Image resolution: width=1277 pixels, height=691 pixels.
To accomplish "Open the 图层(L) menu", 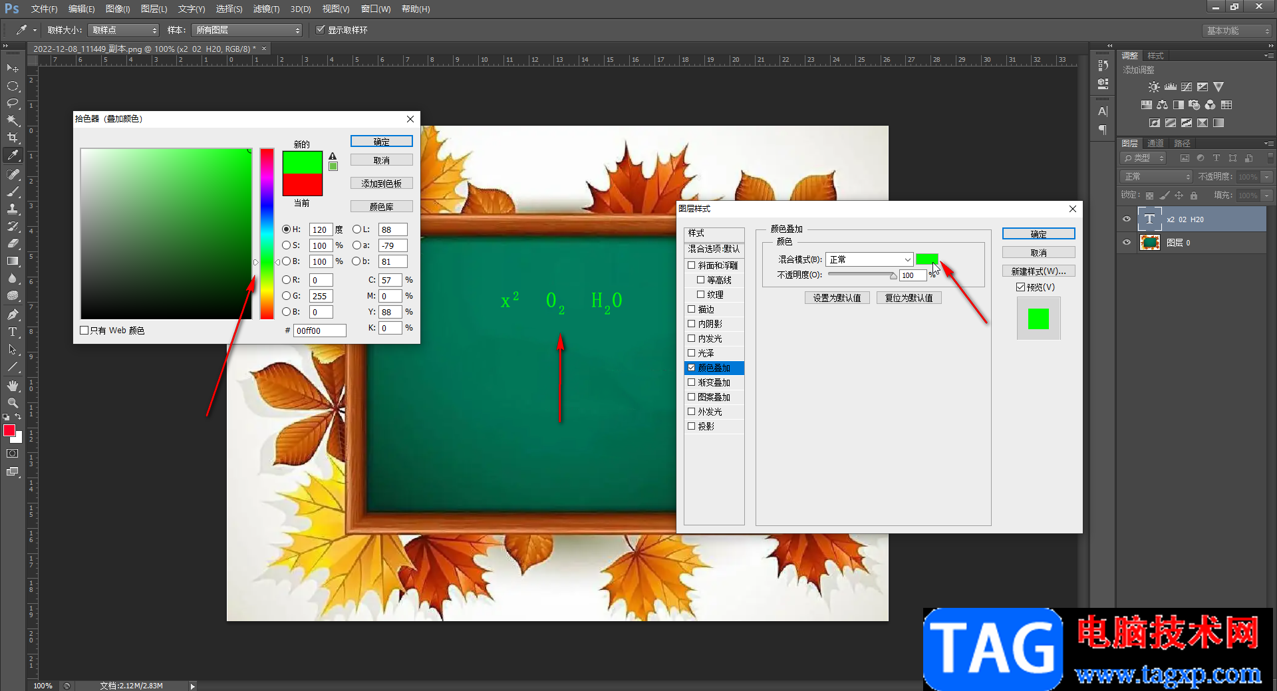I will 154,9.
